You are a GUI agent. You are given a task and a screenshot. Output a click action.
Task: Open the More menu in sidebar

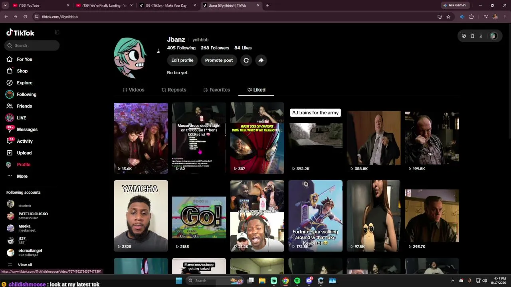pos(22,176)
